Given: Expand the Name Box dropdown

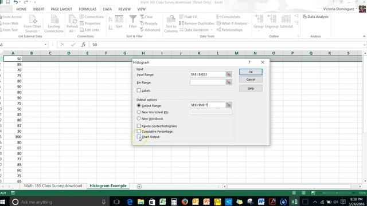Looking at the screenshot, I should pos(45,45).
